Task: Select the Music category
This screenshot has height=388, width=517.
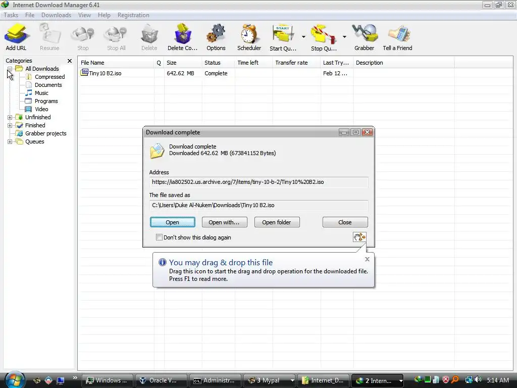Action: [41, 93]
